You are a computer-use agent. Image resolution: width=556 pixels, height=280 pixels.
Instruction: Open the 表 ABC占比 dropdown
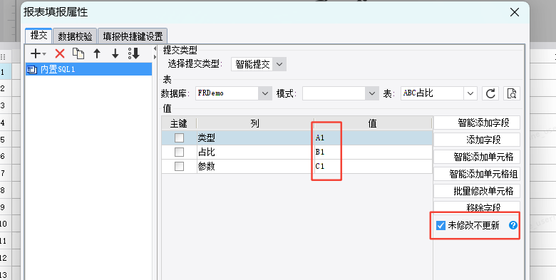coord(470,93)
